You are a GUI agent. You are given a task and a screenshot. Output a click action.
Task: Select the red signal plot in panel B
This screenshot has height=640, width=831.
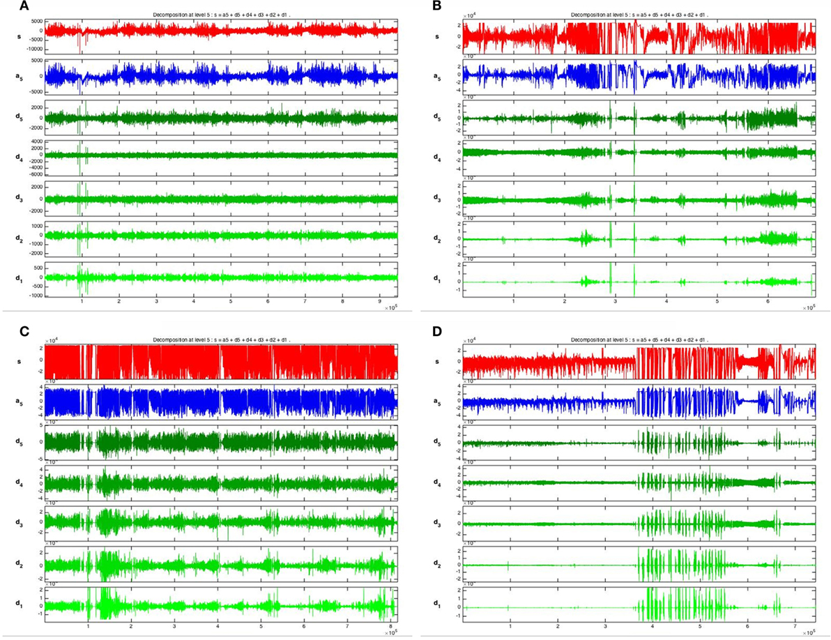pyautogui.click(x=639, y=36)
